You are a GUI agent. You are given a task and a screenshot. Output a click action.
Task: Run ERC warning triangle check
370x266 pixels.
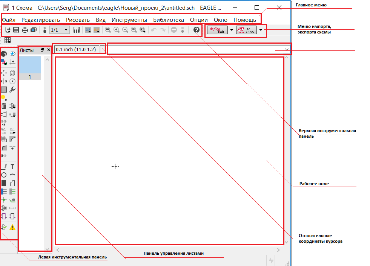12,227
